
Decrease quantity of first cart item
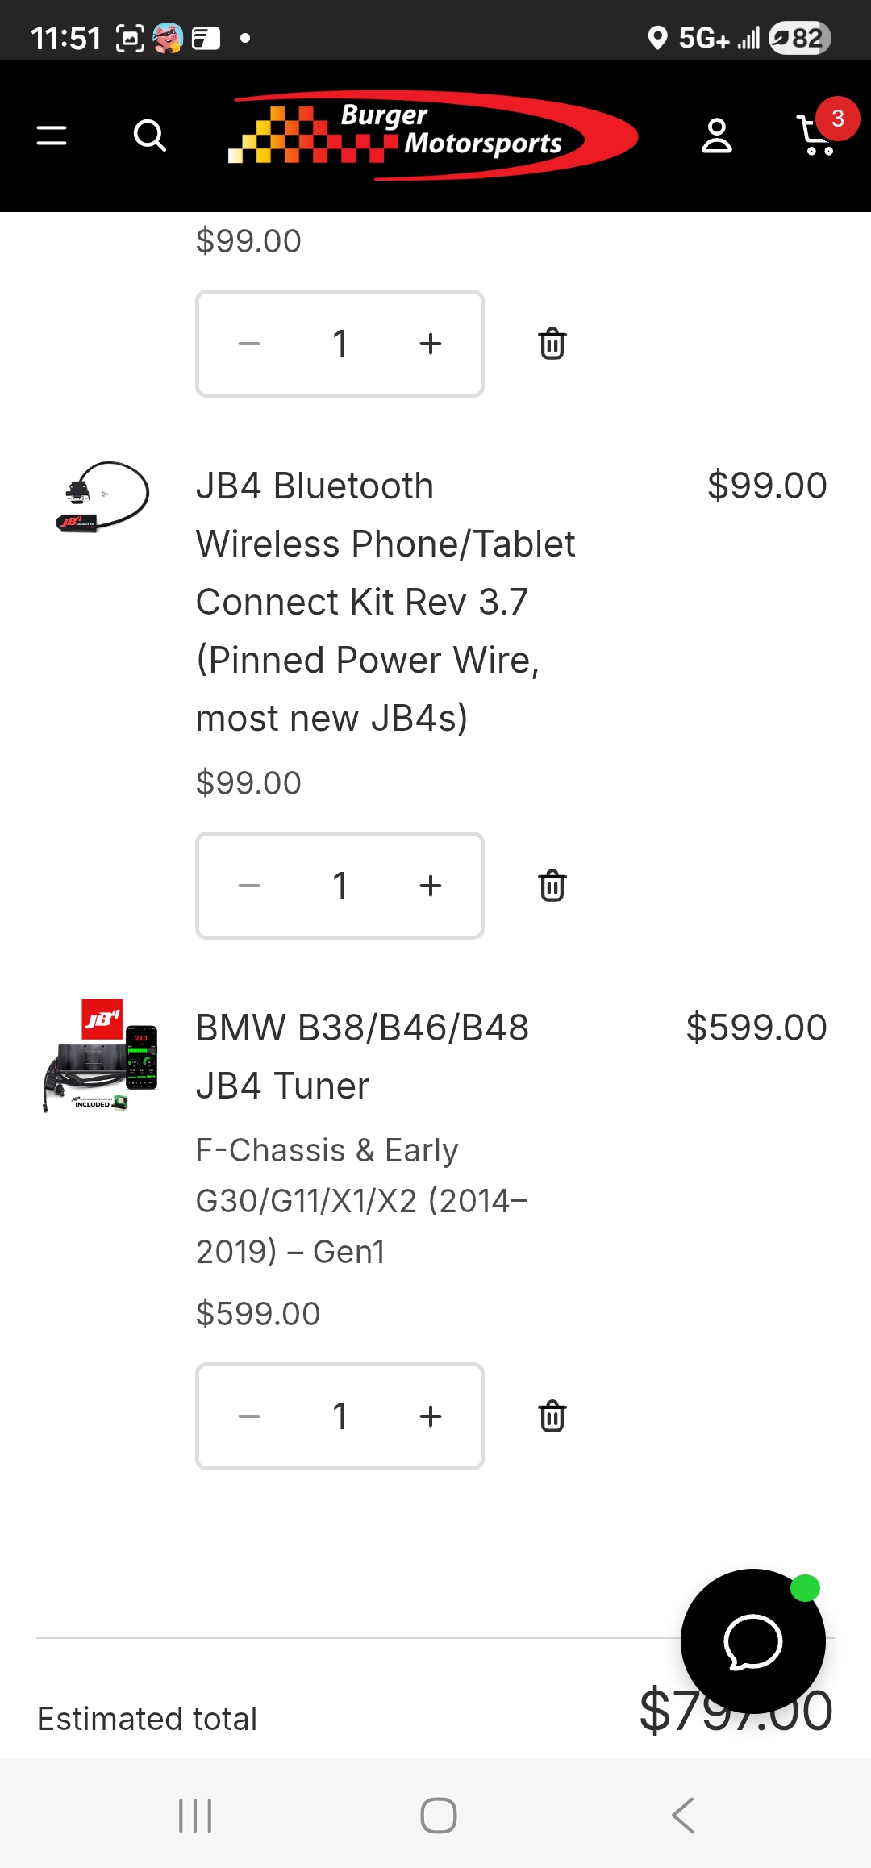[x=249, y=344]
